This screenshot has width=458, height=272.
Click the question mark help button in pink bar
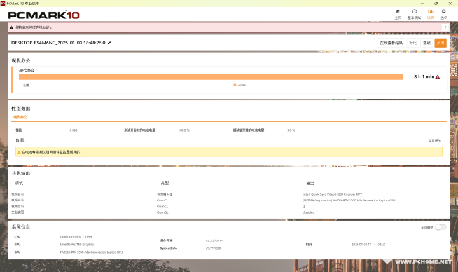click(445, 27)
